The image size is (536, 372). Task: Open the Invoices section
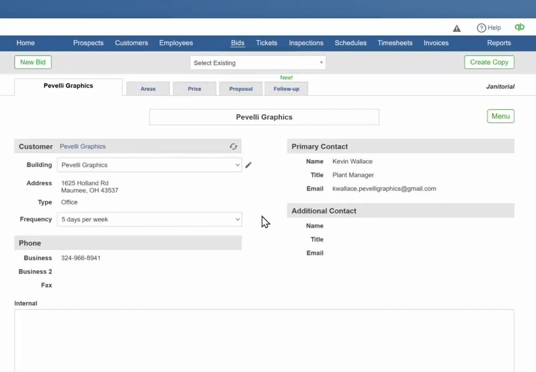pyautogui.click(x=436, y=43)
